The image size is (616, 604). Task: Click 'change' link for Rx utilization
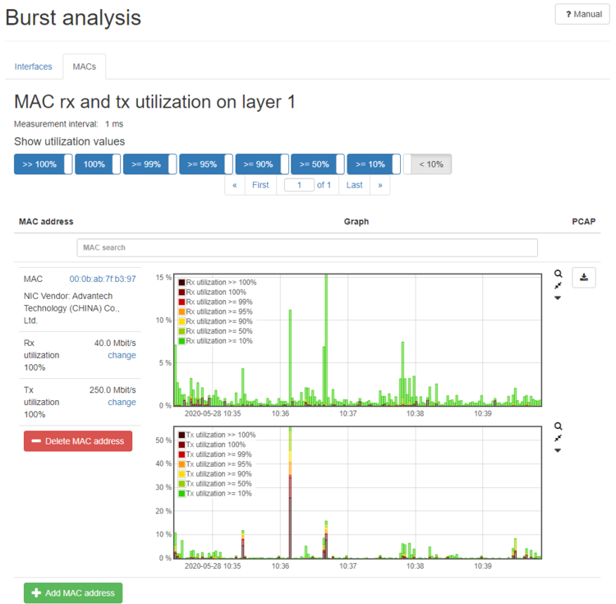point(122,356)
